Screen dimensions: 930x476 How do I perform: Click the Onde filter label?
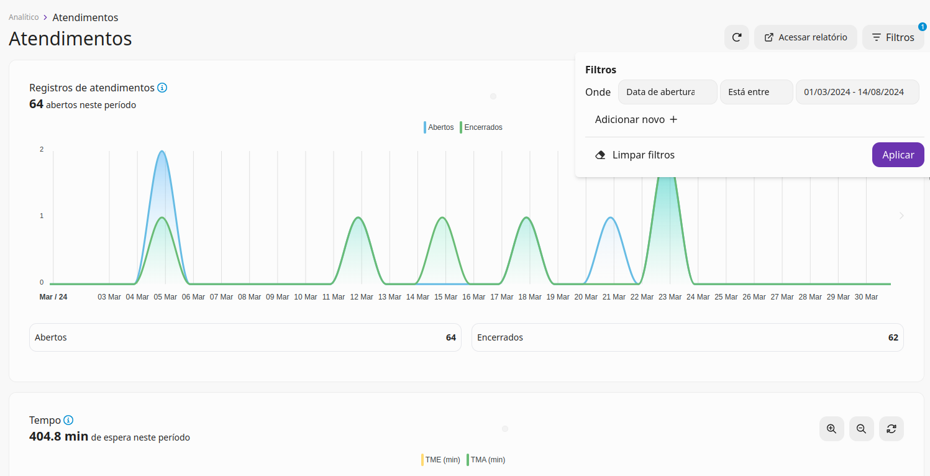(x=598, y=92)
